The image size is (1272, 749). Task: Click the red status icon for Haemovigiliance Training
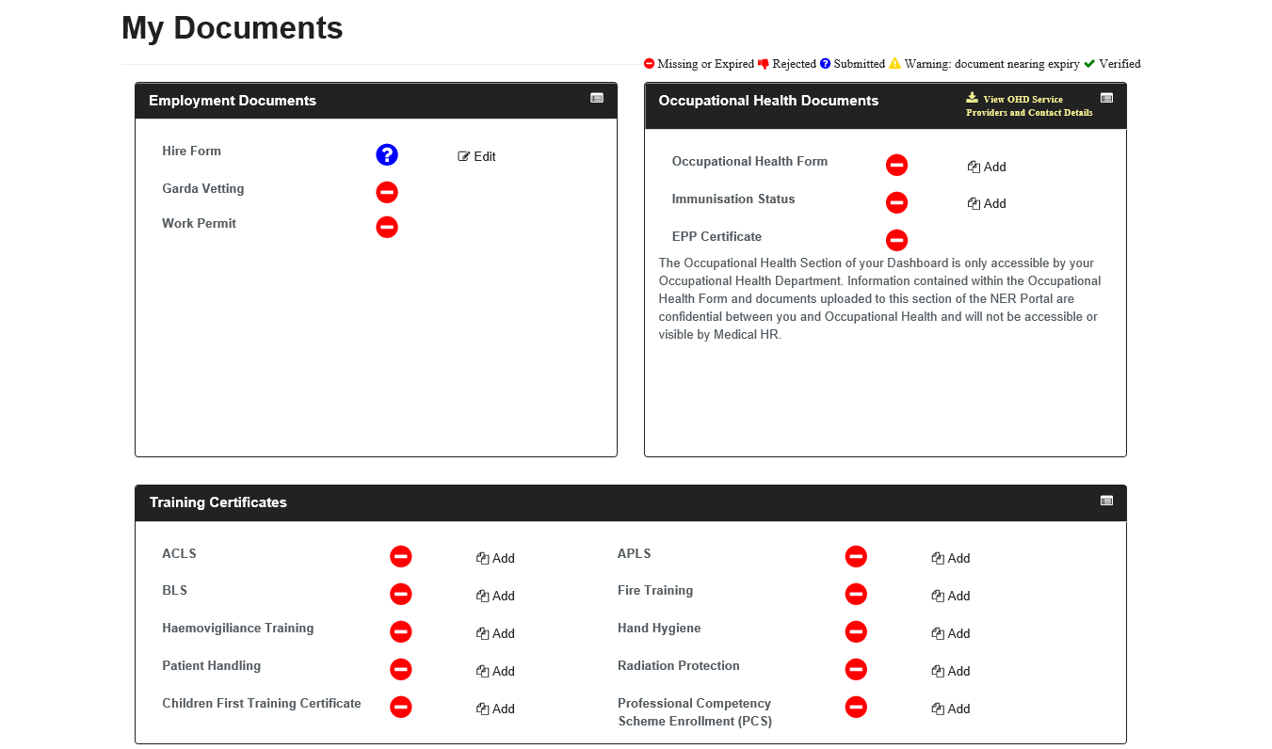[x=401, y=632]
